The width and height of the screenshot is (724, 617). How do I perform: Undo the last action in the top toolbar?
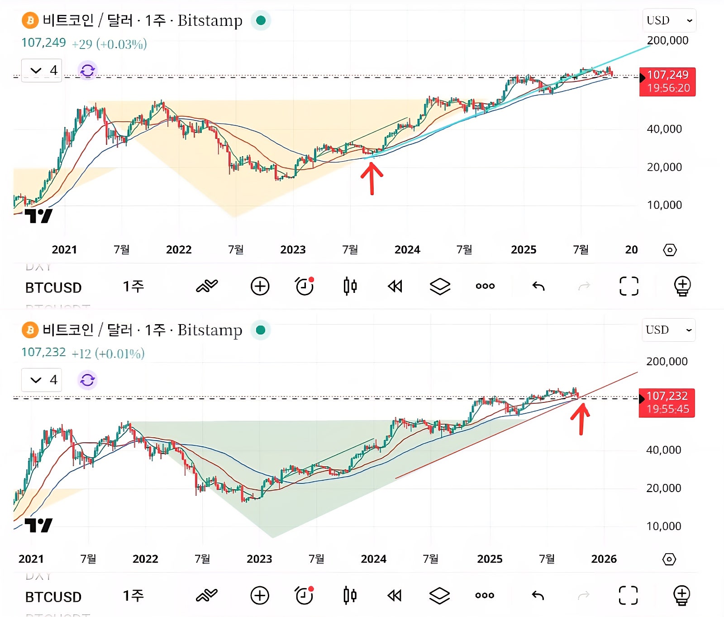(538, 286)
